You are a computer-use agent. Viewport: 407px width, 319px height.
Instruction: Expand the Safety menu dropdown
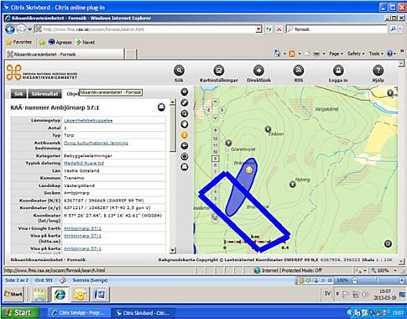click(x=356, y=54)
